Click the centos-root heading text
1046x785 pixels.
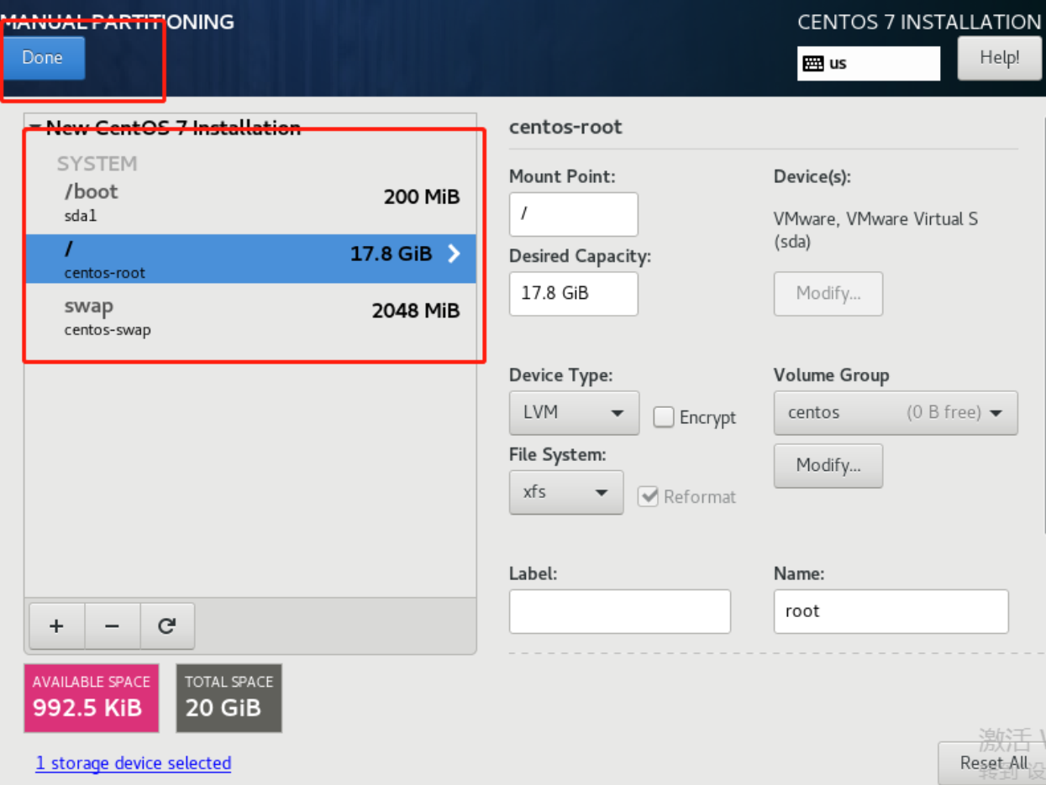click(x=565, y=128)
